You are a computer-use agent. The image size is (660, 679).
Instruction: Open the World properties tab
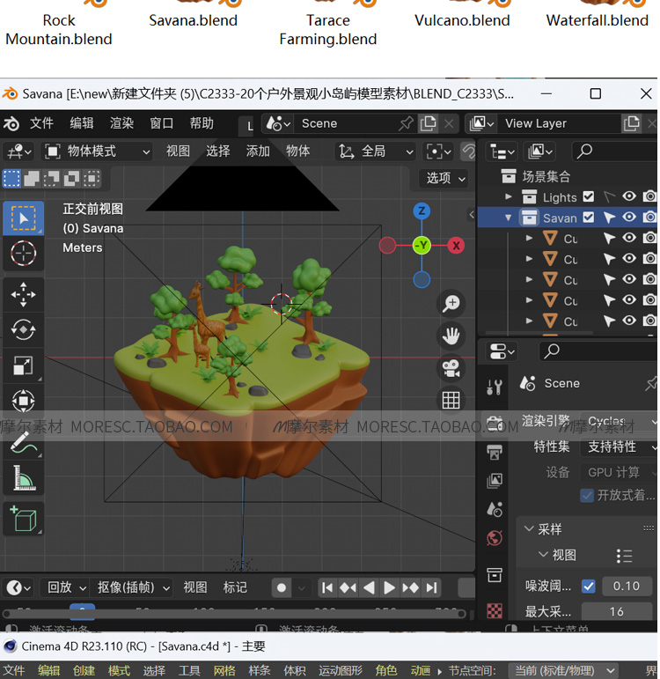pos(495,538)
